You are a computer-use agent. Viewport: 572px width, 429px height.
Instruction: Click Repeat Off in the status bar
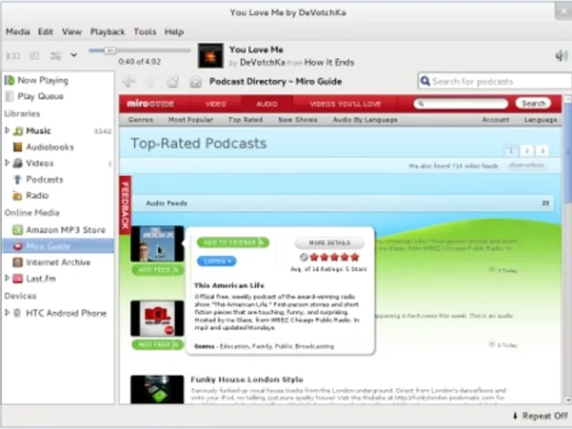coord(541,416)
